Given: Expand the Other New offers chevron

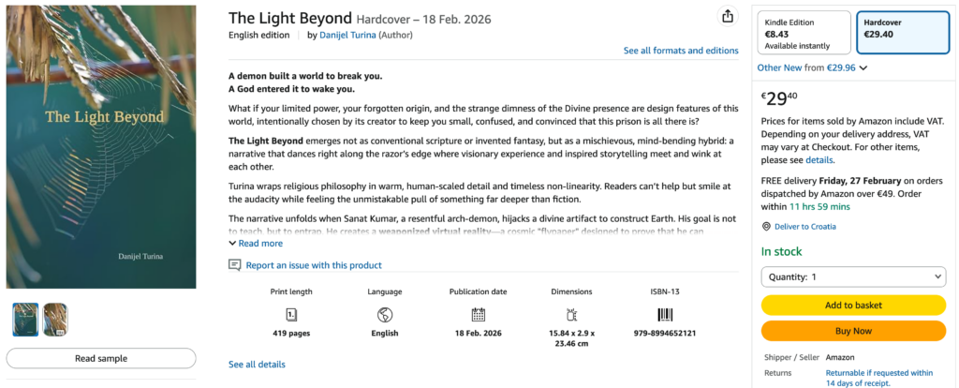Looking at the screenshot, I should point(863,67).
